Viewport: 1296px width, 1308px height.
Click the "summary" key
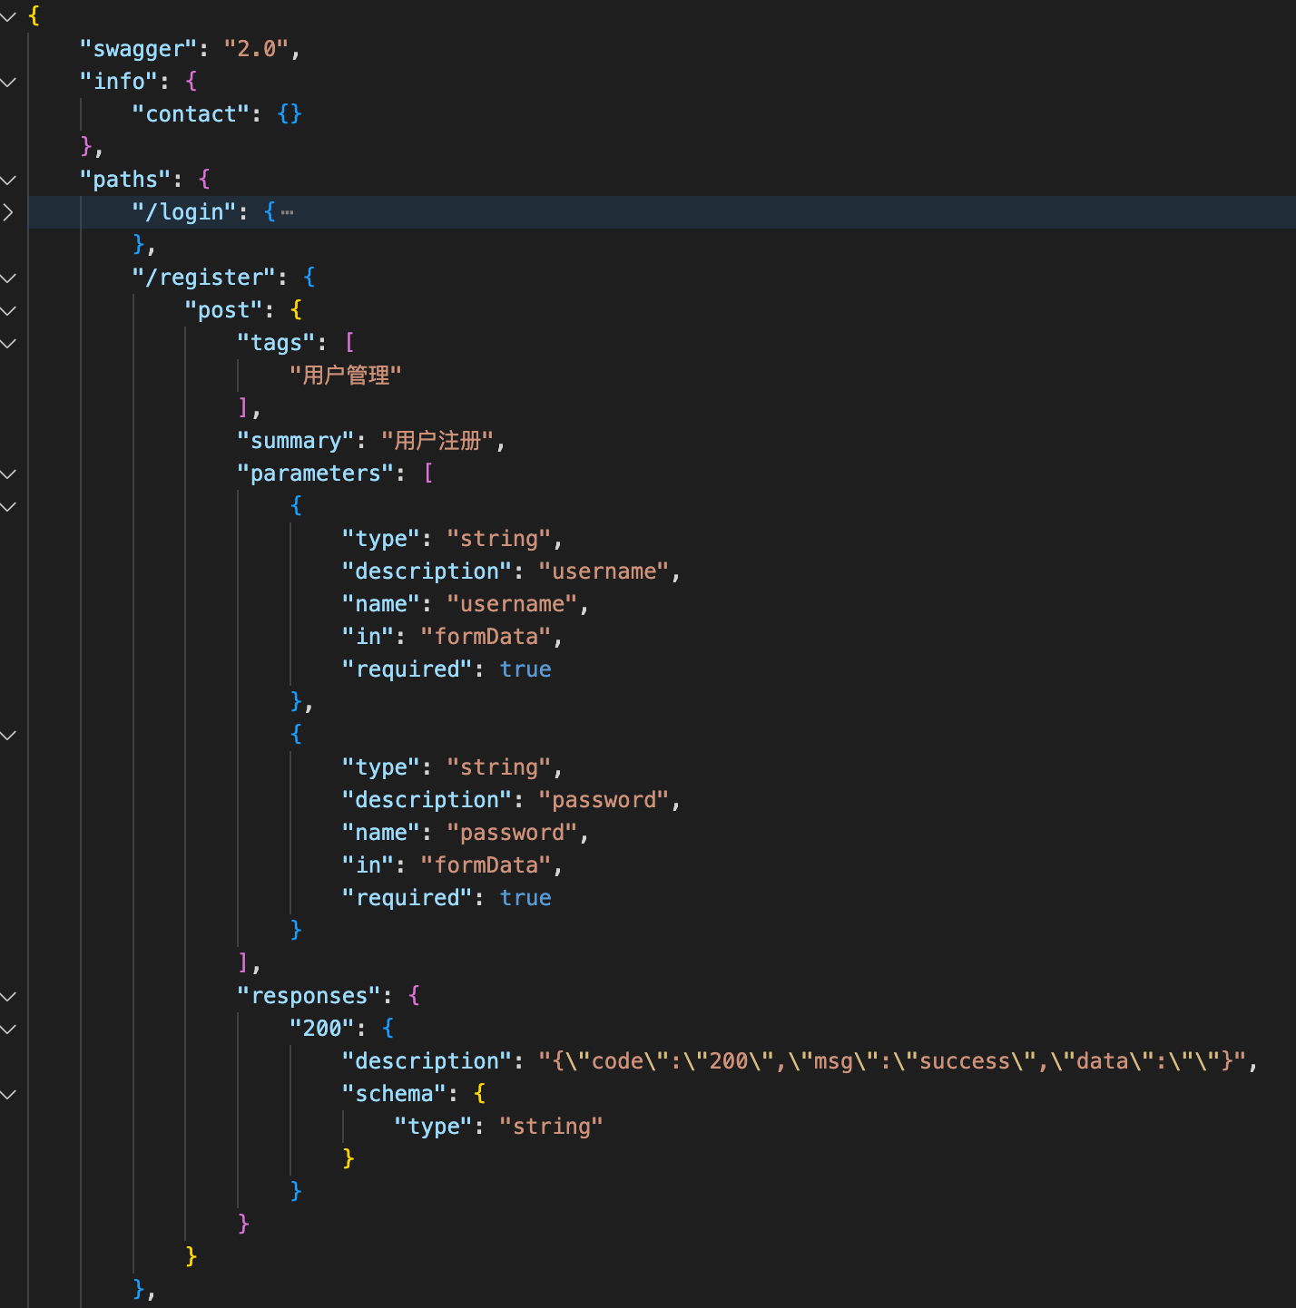tap(296, 441)
